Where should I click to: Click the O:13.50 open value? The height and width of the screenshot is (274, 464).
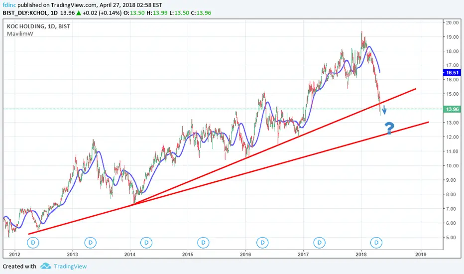(134, 13)
